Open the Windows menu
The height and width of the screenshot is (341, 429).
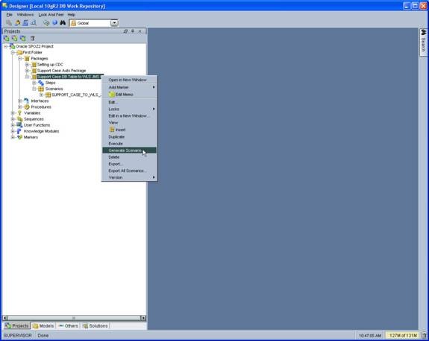(x=25, y=14)
